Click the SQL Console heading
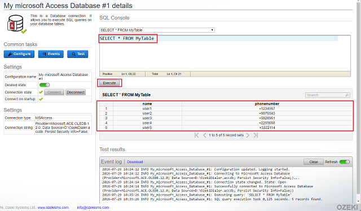 pyautogui.click(x=115, y=18)
